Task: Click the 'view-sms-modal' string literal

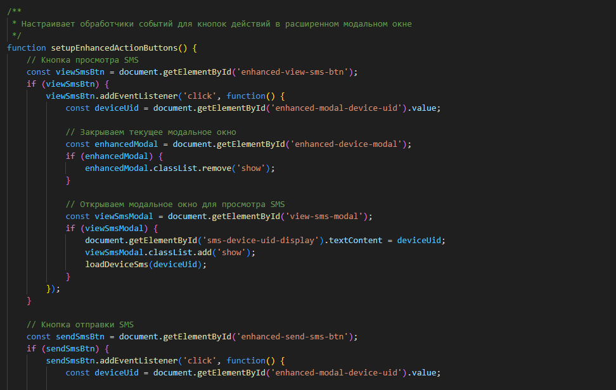Action: [326, 217]
